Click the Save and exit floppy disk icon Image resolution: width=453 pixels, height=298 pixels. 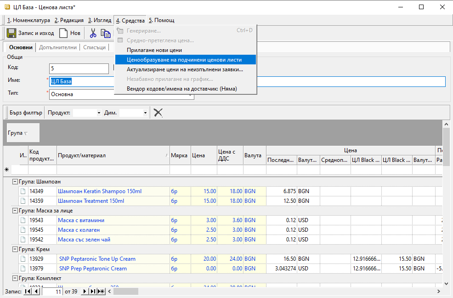(11, 33)
